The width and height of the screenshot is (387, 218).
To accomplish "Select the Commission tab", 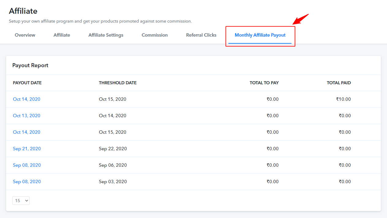I will tap(154, 35).
